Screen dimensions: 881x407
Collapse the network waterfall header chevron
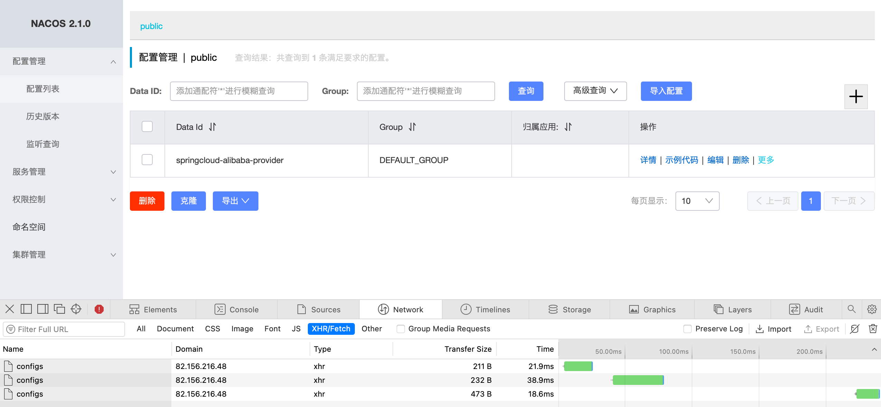[x=874, y=349]
